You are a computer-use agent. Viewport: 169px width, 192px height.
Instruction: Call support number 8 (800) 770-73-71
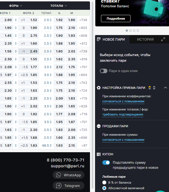click(x=66, y=160)
